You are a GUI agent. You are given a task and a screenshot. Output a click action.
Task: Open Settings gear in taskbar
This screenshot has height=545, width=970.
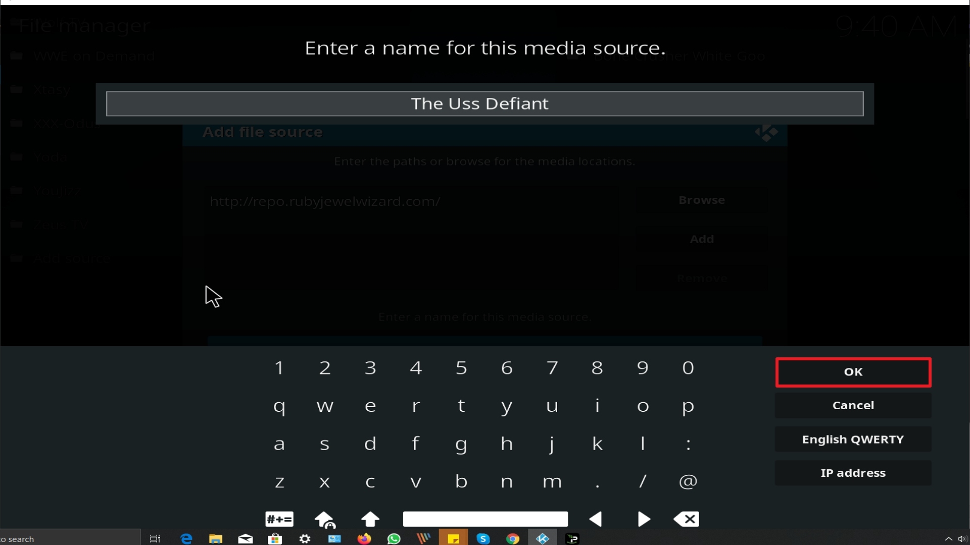[x=305, y=538]
